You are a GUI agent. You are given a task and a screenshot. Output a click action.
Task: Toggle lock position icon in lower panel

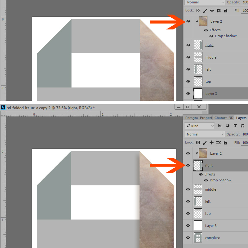click(211, 143)
